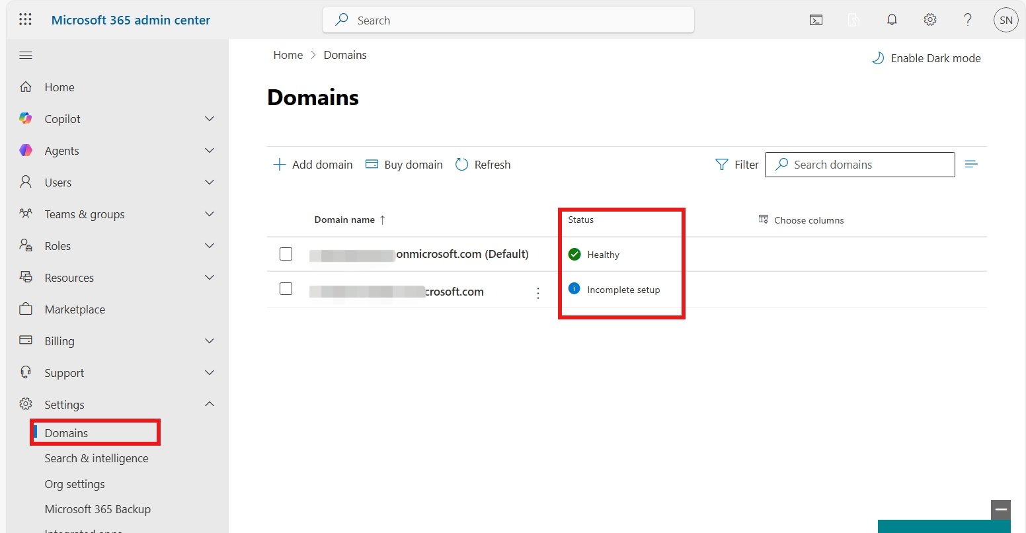Expand the Resources menu chevron
Screen dimensions: 1026x533
tap(210, 277)
